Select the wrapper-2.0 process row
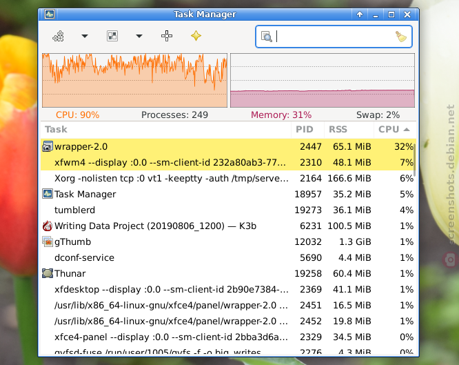 [x=228, y=146]
